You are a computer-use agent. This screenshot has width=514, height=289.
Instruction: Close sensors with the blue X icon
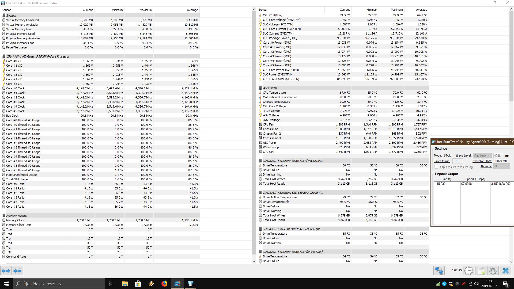505,271
